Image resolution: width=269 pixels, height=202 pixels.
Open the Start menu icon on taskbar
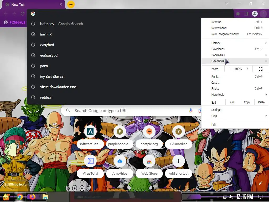coord(6,197)
